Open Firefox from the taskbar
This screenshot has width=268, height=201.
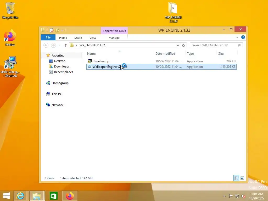70,196
